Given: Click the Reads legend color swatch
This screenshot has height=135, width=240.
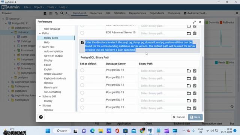Looking at the screenshot, I should point(216,63).
